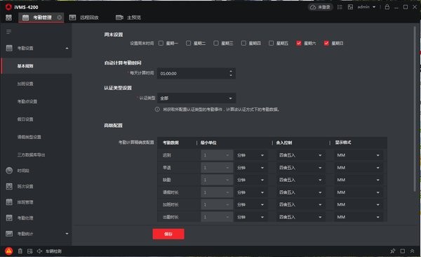Collapse the 考勤设置 section arrow

point(67,48)
